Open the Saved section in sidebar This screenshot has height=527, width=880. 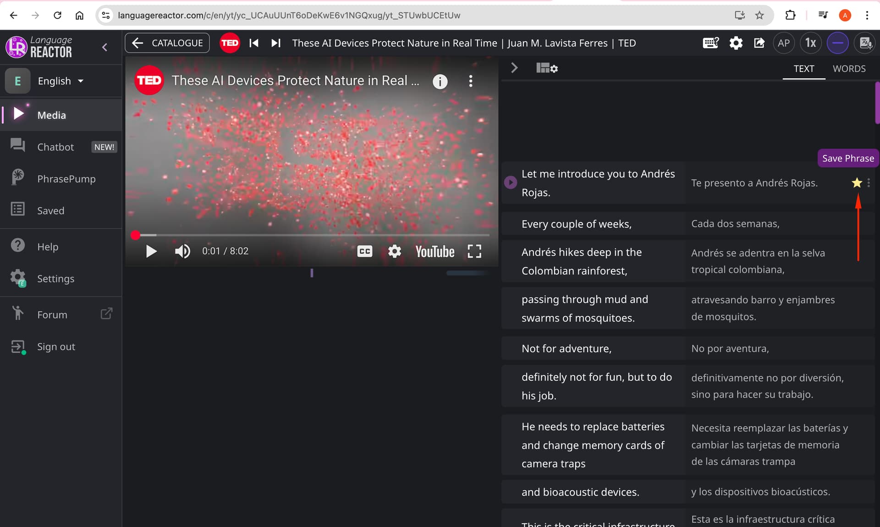[x=50, y=211]
